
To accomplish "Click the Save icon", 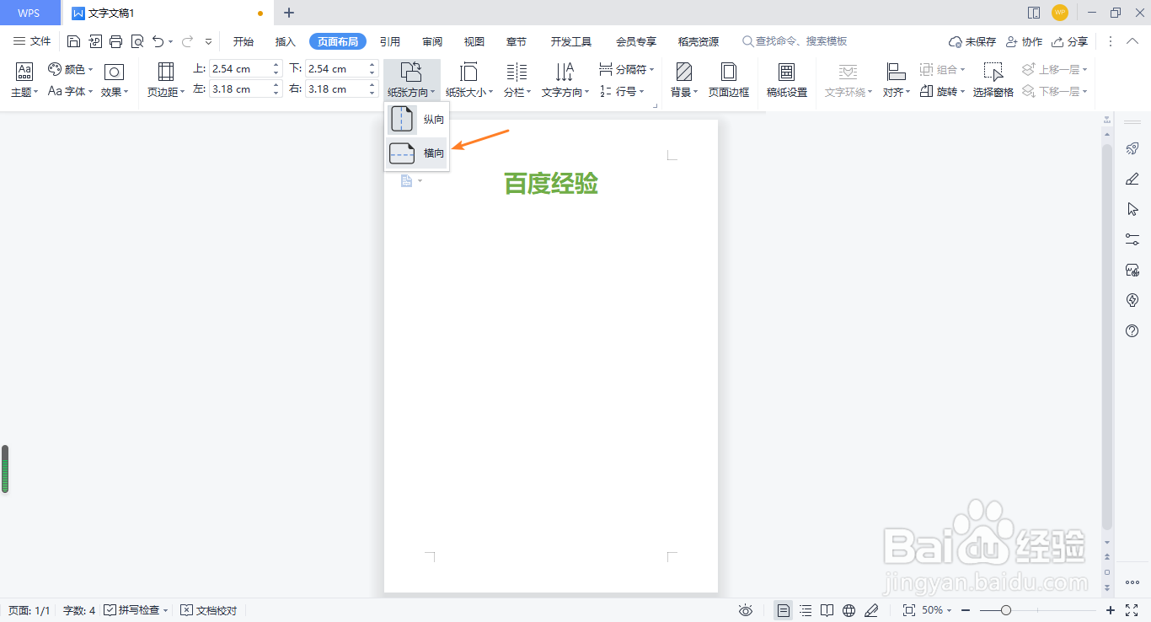I will [73, 40].
